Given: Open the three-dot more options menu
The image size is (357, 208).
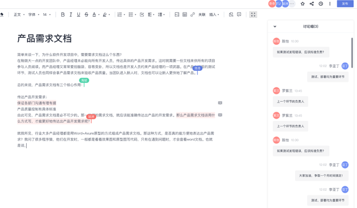Looking at the screenshot, I should pyautogui.click(x=330, y=4).
